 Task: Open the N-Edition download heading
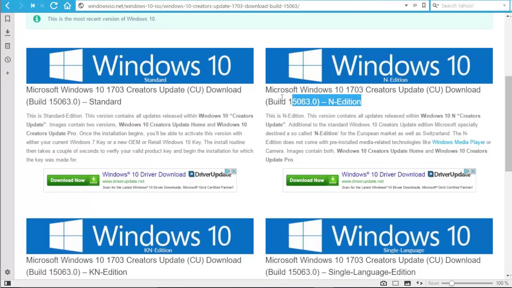pos(373,96)
